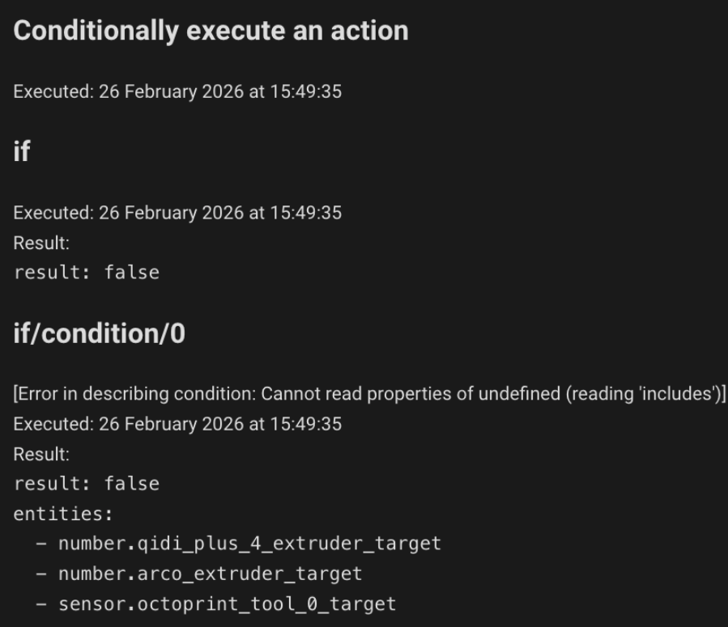Click the "entities:" key label

coord(63,514)
